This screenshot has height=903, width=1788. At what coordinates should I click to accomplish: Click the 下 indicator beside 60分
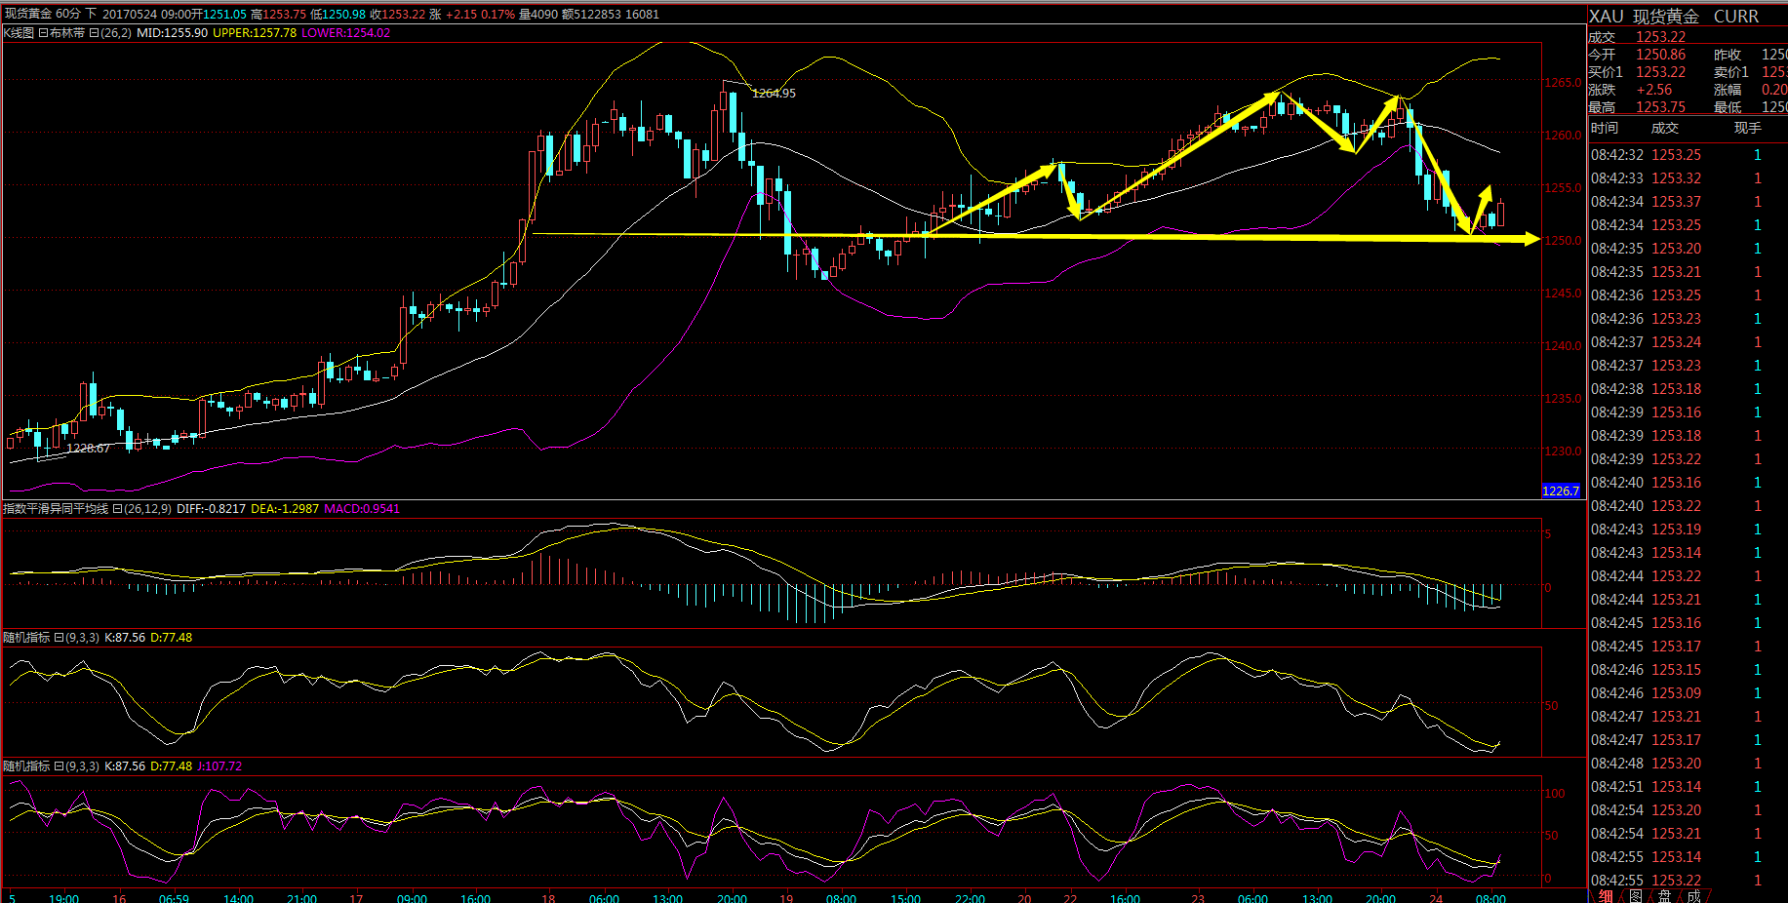pos(91,14)
